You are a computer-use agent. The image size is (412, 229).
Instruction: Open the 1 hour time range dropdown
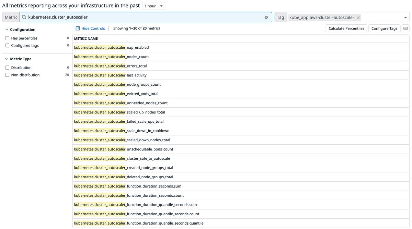pyautogui.click(x=153, y=5)
